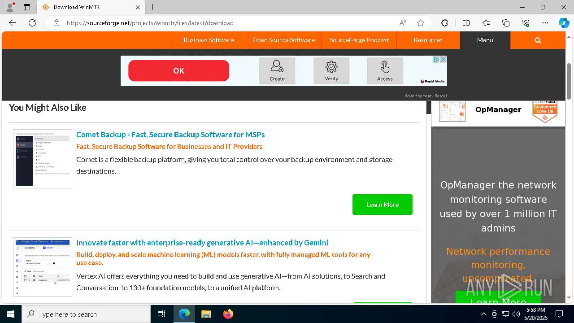574x323 pixels.
Task: Click AdChoices triangle icon on ad
Action: [x=436, y=59]
